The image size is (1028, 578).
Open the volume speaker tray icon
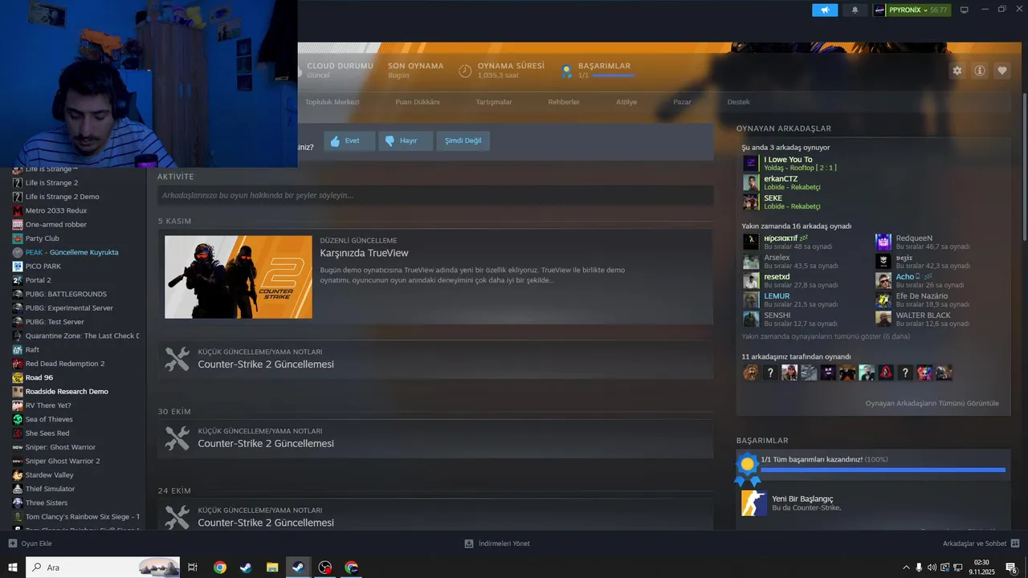pyautogui.click(x=931, y=568)
